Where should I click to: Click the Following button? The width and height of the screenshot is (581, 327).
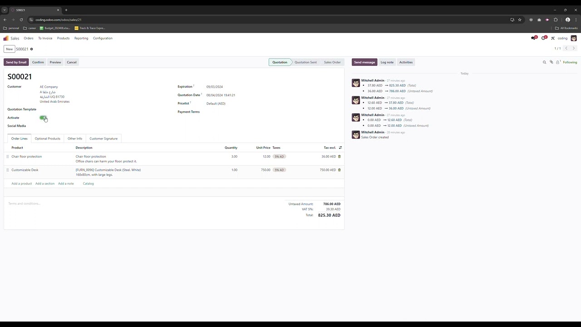(x=570, y=62)
